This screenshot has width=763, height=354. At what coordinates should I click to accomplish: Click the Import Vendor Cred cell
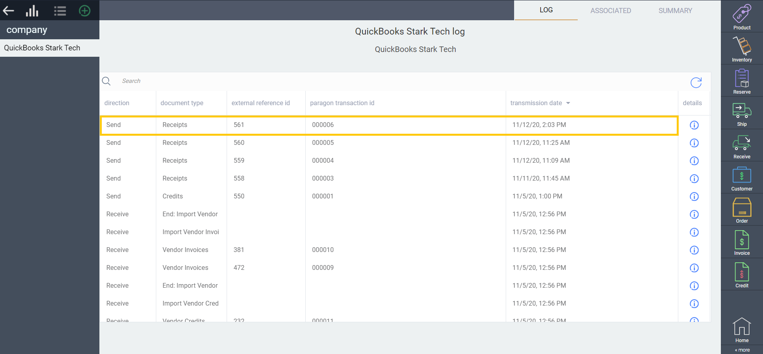(190, 304)
